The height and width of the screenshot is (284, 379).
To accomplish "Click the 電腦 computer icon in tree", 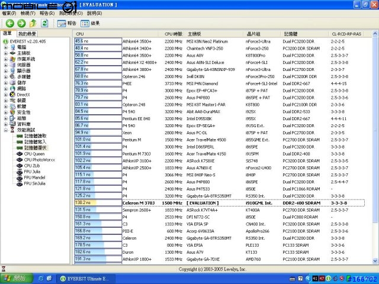I will pyautogui.click(x=12, y=47).
